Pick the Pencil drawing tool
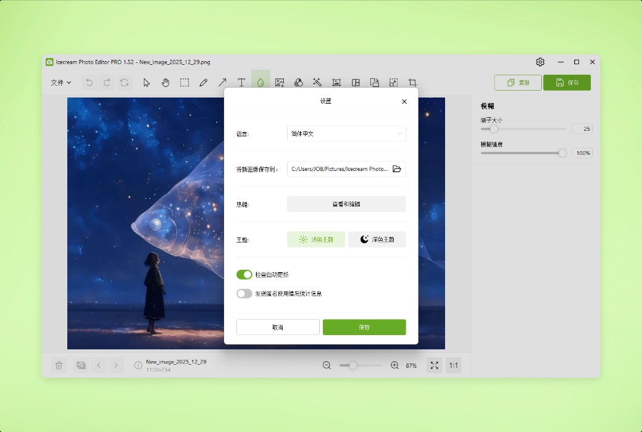 click(204, 82)
